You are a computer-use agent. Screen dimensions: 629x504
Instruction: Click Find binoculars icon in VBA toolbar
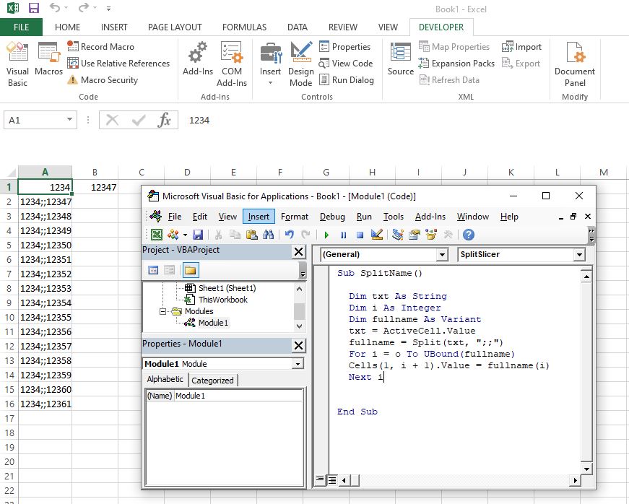tap(268, 235)
